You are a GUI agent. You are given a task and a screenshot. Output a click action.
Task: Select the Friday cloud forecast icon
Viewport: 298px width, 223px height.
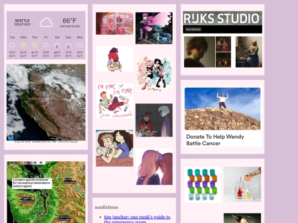point(46,45)
